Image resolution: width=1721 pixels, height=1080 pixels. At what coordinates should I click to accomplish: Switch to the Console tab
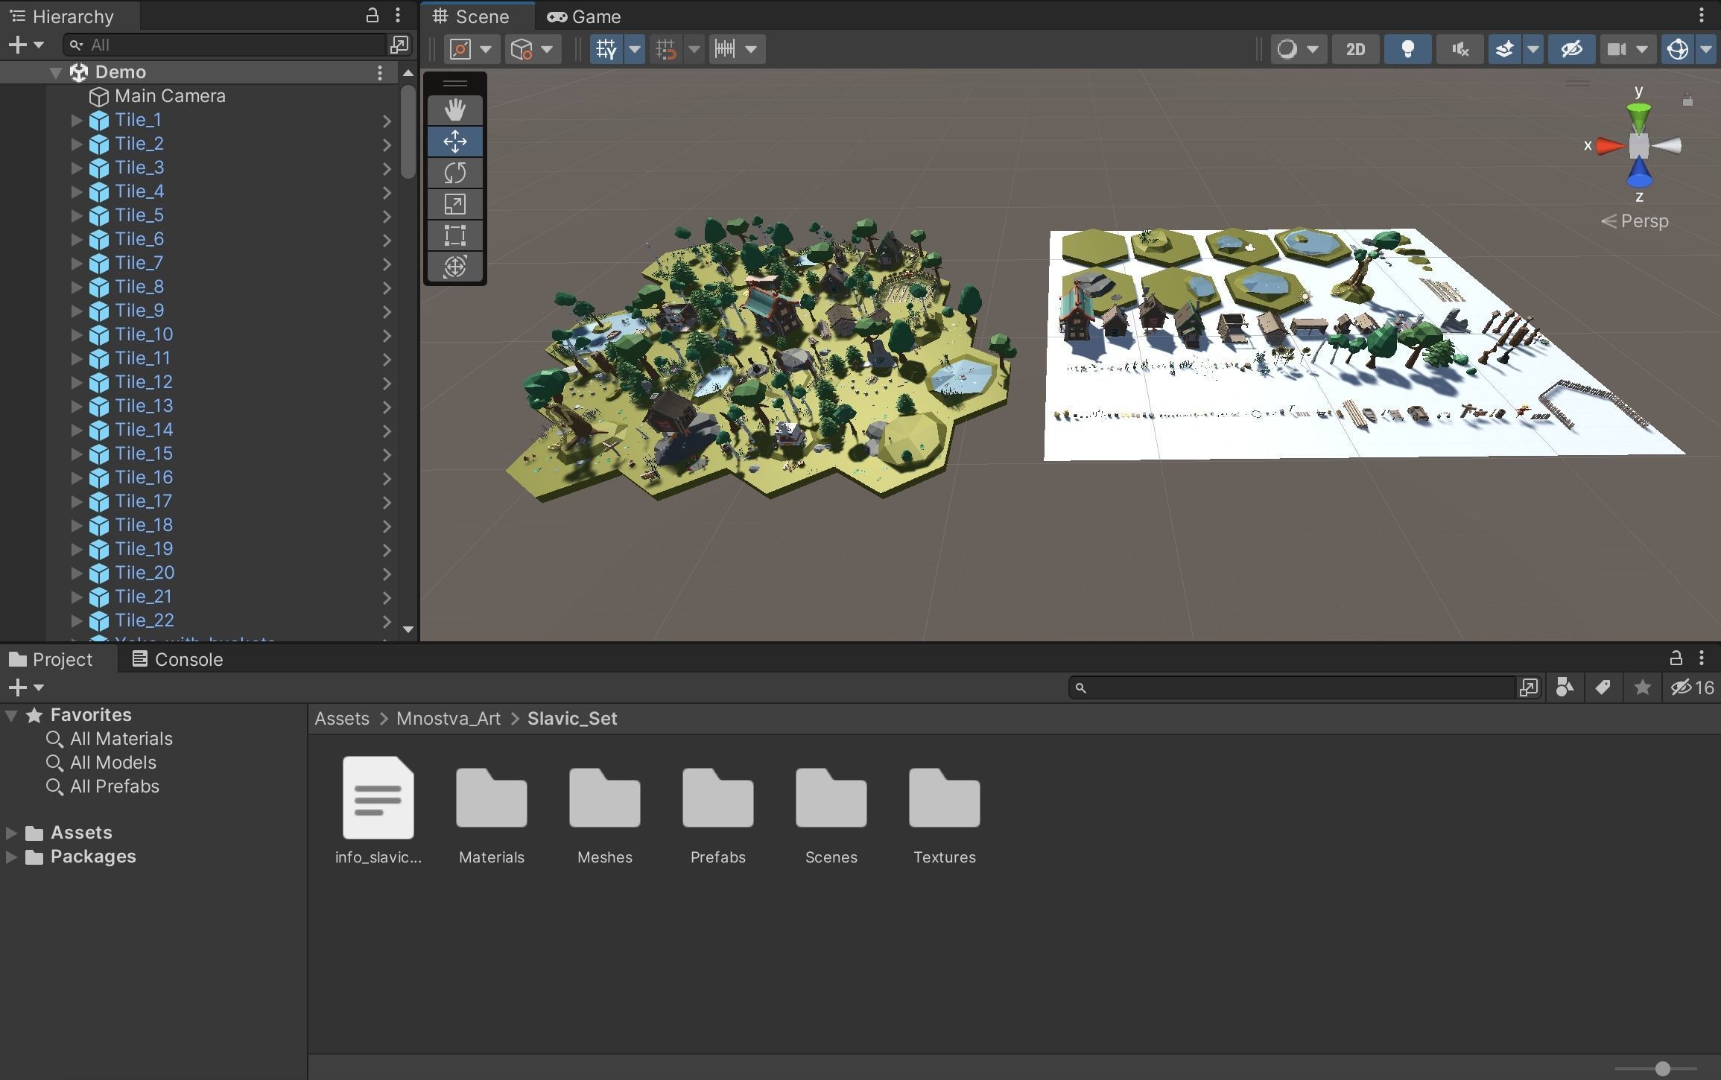pos(177,659)
